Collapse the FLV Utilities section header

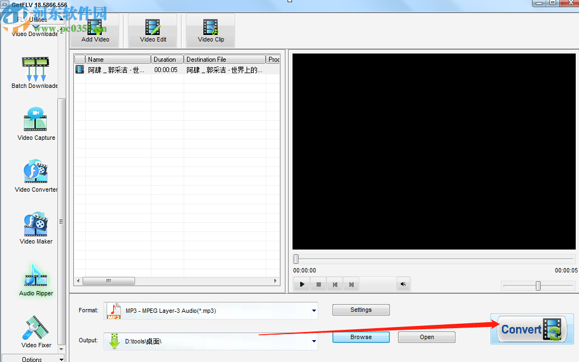tap(33, 20)
